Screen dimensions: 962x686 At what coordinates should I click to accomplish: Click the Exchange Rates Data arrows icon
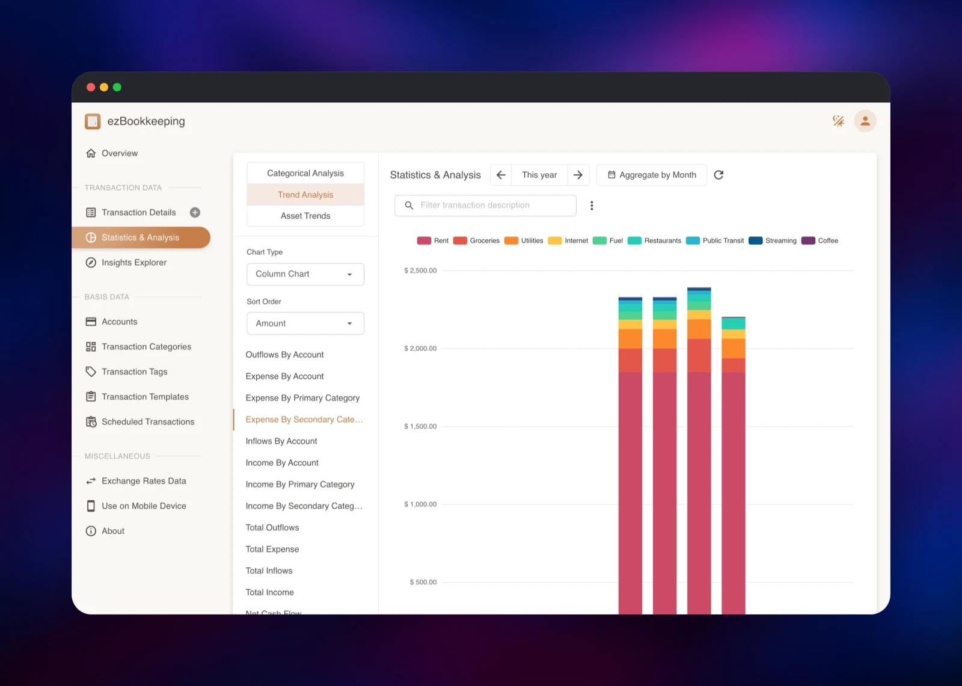tap(91, 481)
